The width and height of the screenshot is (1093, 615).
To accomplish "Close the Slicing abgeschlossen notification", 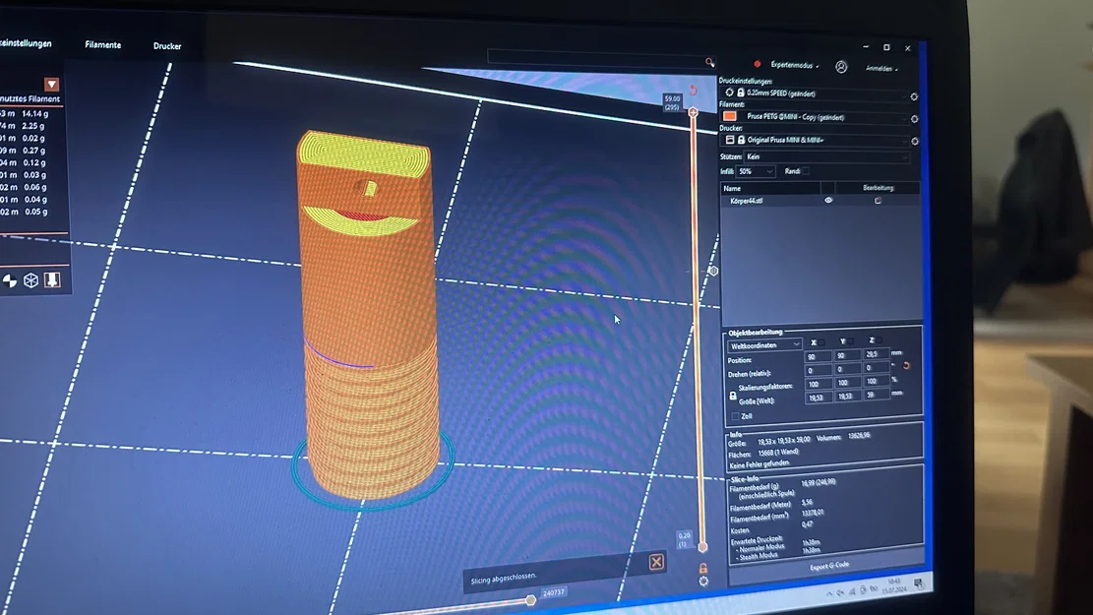I will coord(656,562).
